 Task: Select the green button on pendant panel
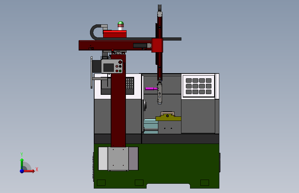point(120,71)
